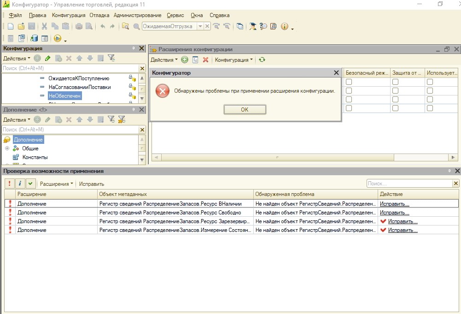Click Исправить... link for Ресурс Зарезервир... row

tap(403, 221)
